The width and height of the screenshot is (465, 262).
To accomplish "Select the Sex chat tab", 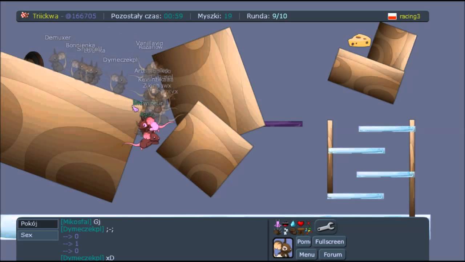I will (x=38, y=235).
